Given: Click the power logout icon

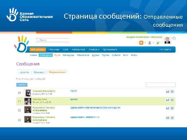Looking at the screenshot, I should coord(174,38).
